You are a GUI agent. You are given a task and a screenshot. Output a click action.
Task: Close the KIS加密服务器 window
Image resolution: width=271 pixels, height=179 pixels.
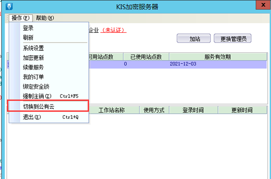coord(263,5)
